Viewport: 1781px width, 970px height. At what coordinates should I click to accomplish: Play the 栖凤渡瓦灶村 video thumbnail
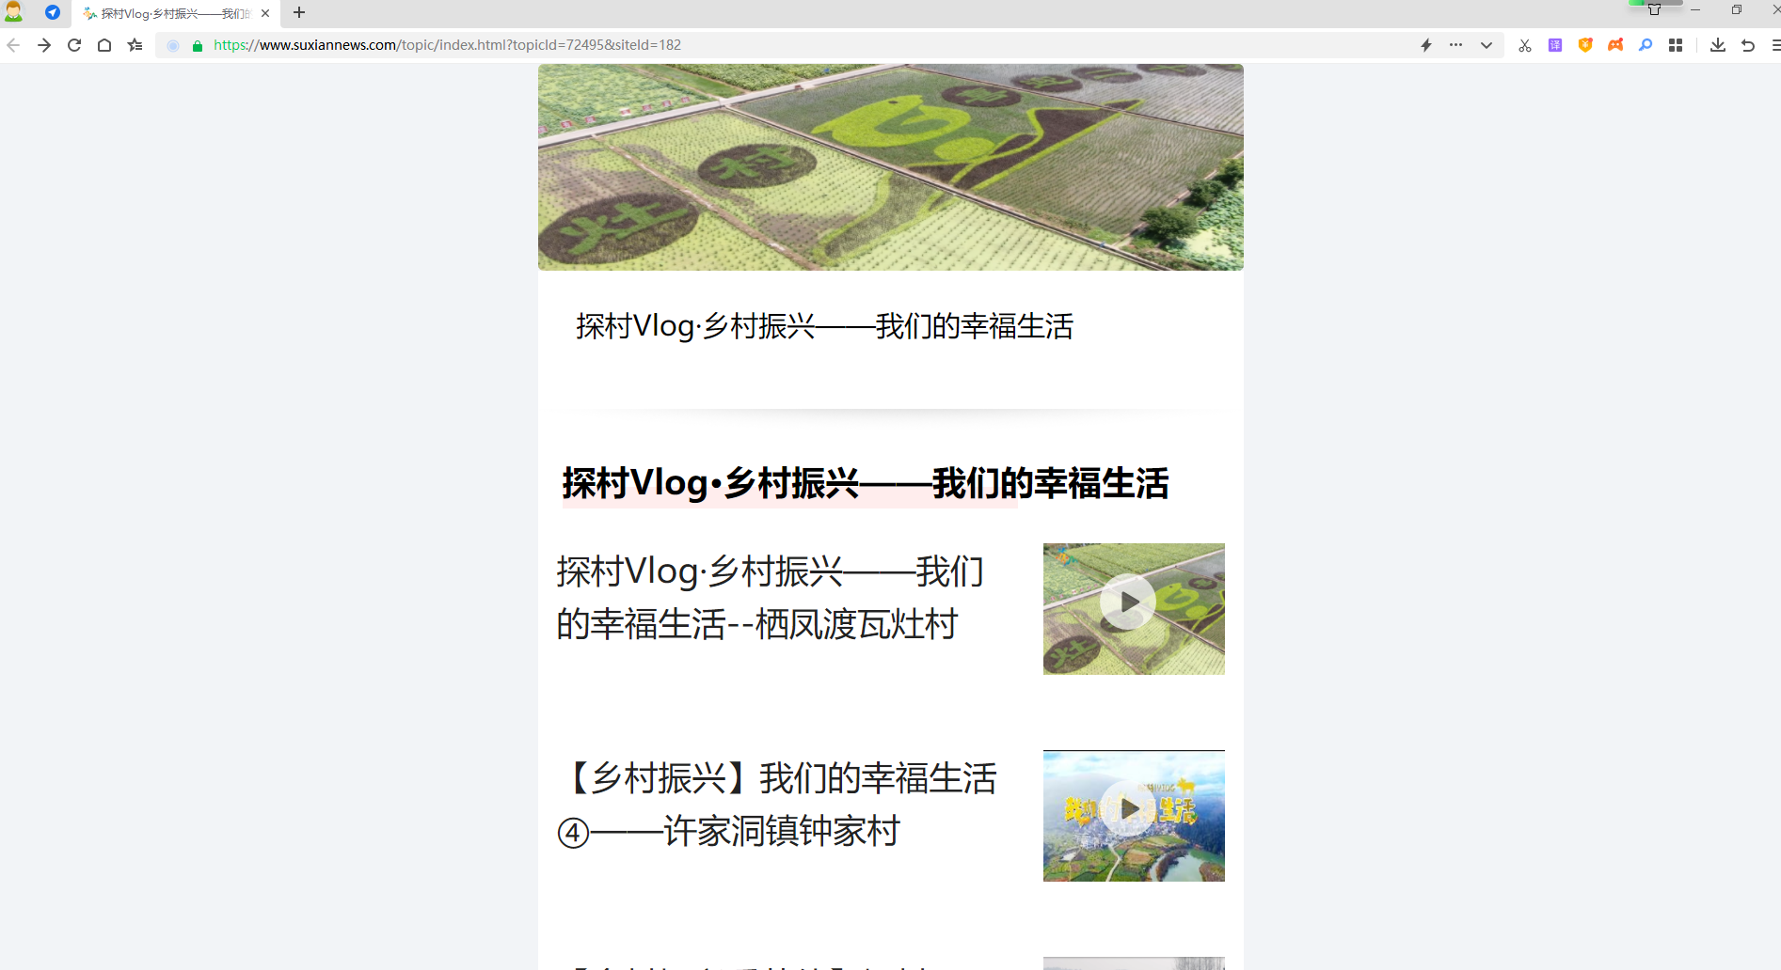pos(1134,609)
